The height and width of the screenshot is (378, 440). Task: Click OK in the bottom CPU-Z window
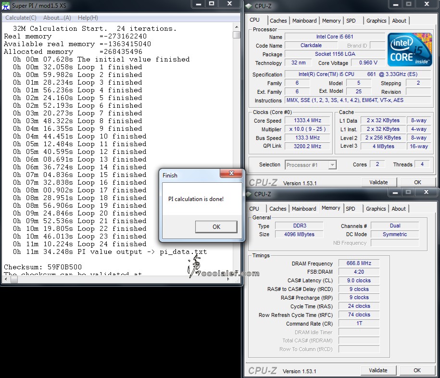(x=417, y=370)
